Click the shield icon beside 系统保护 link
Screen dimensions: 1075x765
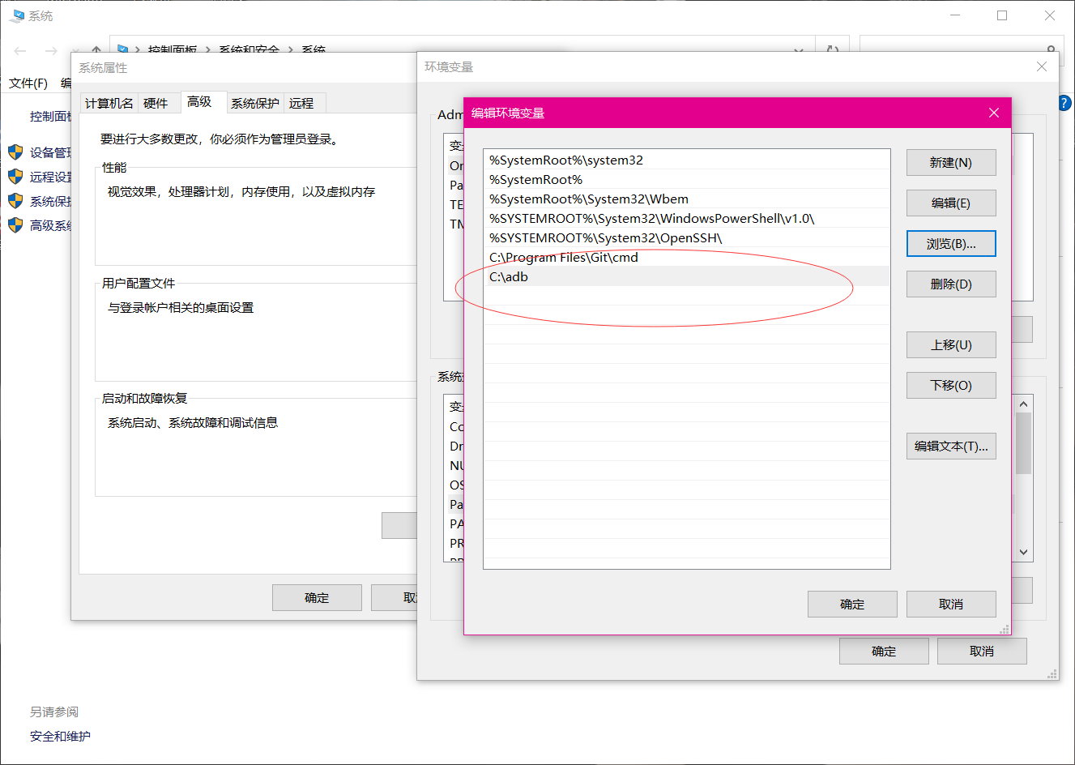[x=15, y=201]
